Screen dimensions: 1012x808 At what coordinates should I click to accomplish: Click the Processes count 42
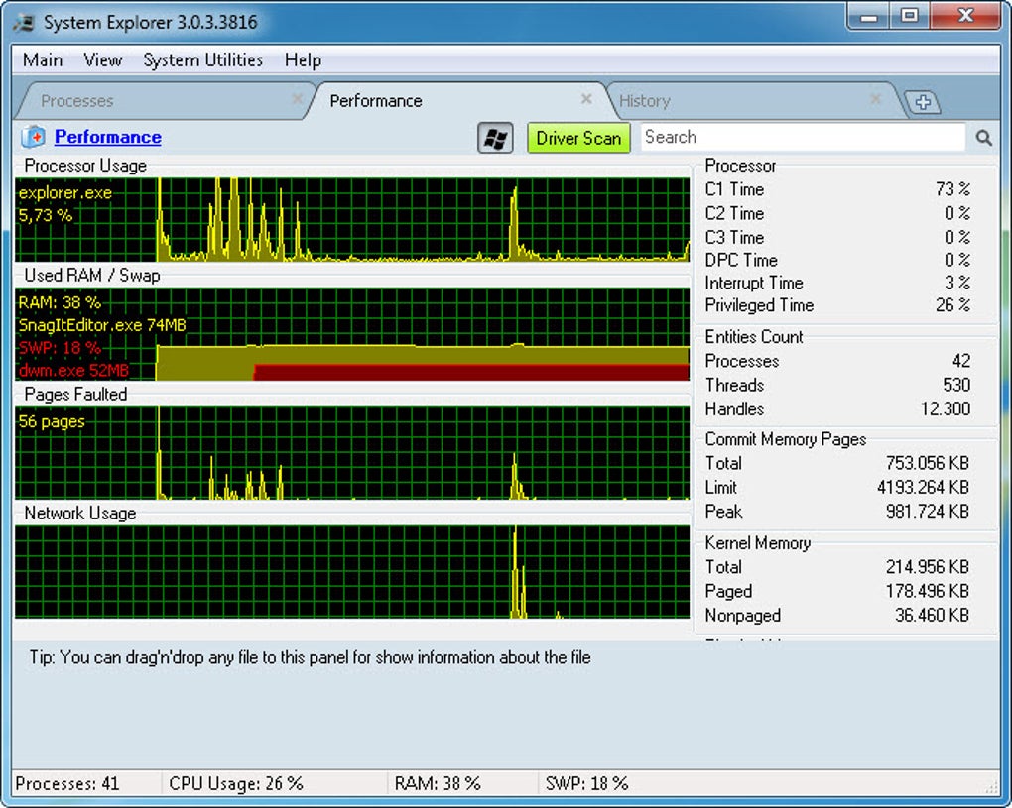point(961,361)
